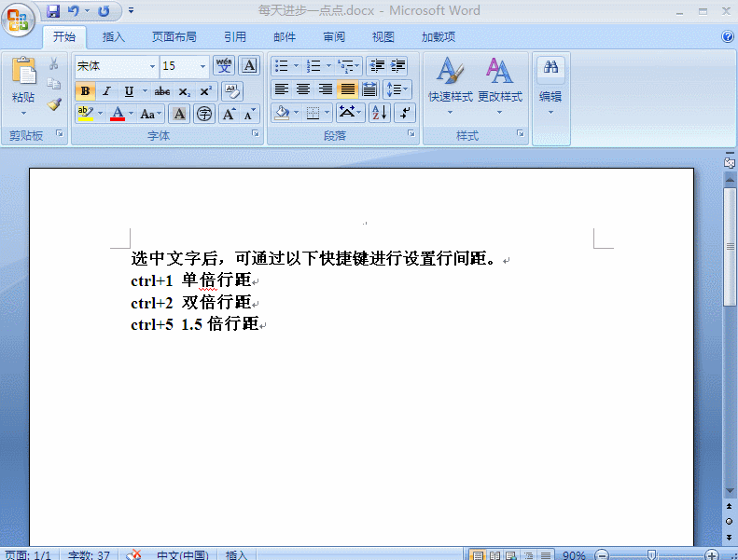Click the 字数: 37 word count
This screenshot has height=560, width=738.
click(x=89, y=555)
